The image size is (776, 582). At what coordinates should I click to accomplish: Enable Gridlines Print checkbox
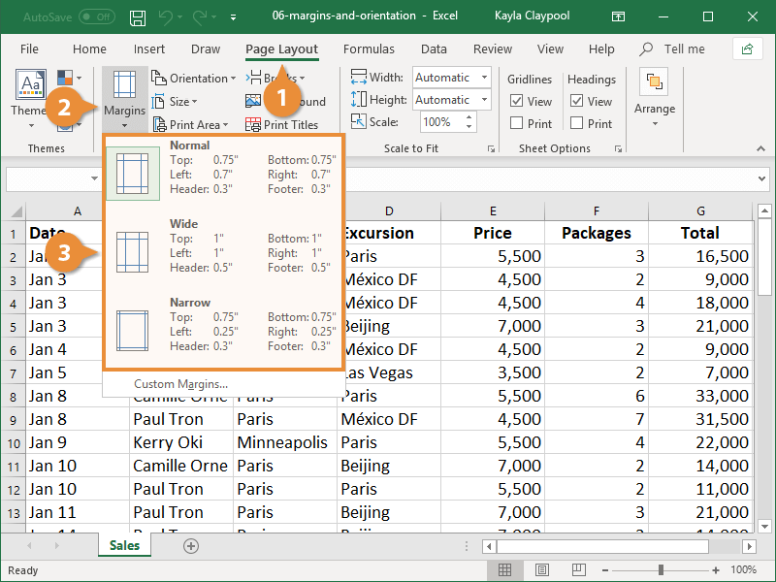516,123
